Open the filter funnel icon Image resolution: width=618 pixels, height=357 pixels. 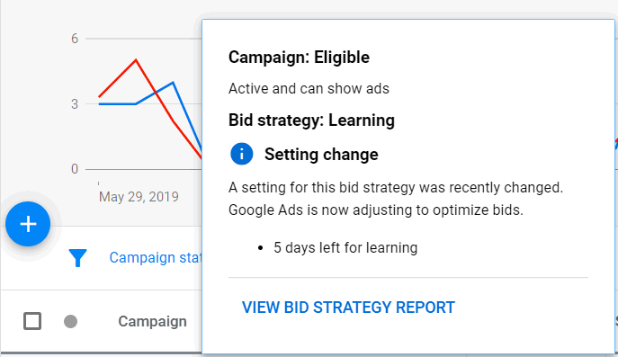pyautogui.click(x=77, y=258)
